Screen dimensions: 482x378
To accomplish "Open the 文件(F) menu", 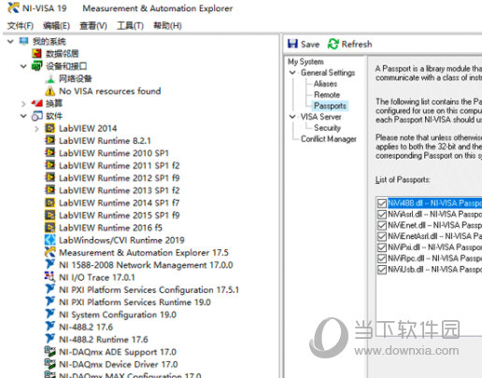I will (x=21, y=25).
